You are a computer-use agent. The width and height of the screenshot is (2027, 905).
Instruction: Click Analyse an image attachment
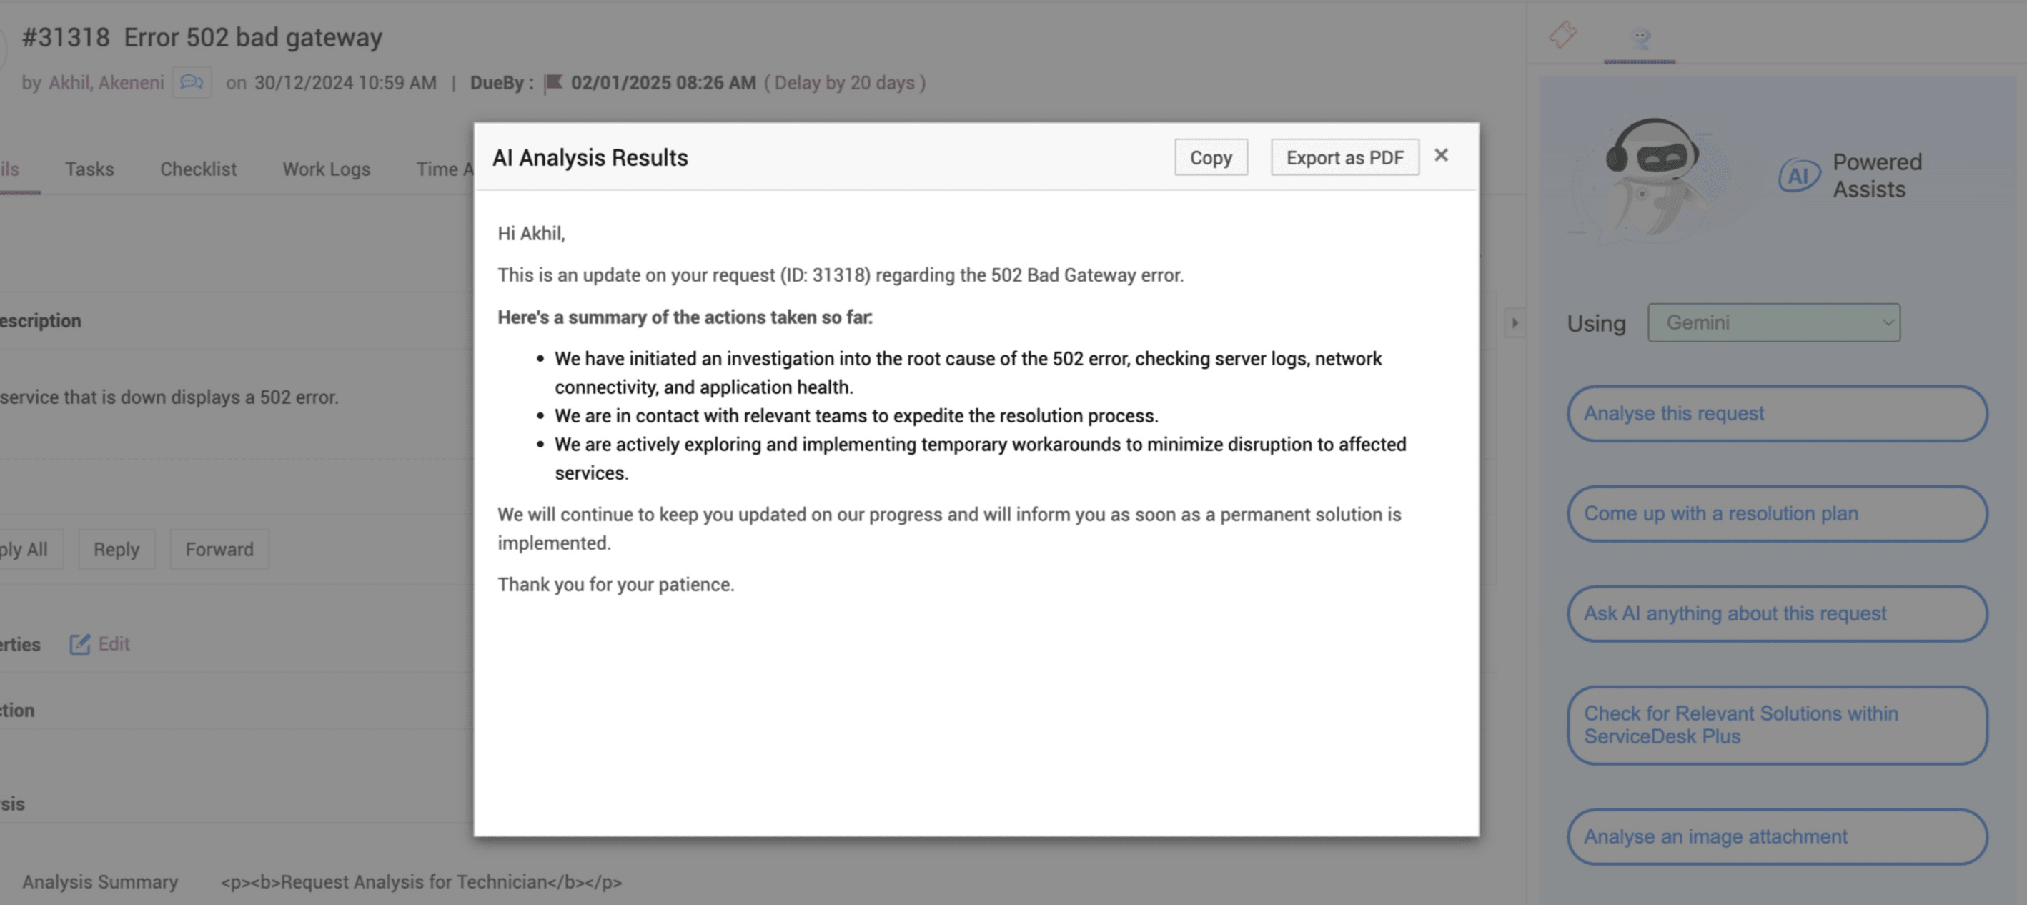click(1777, 836)
